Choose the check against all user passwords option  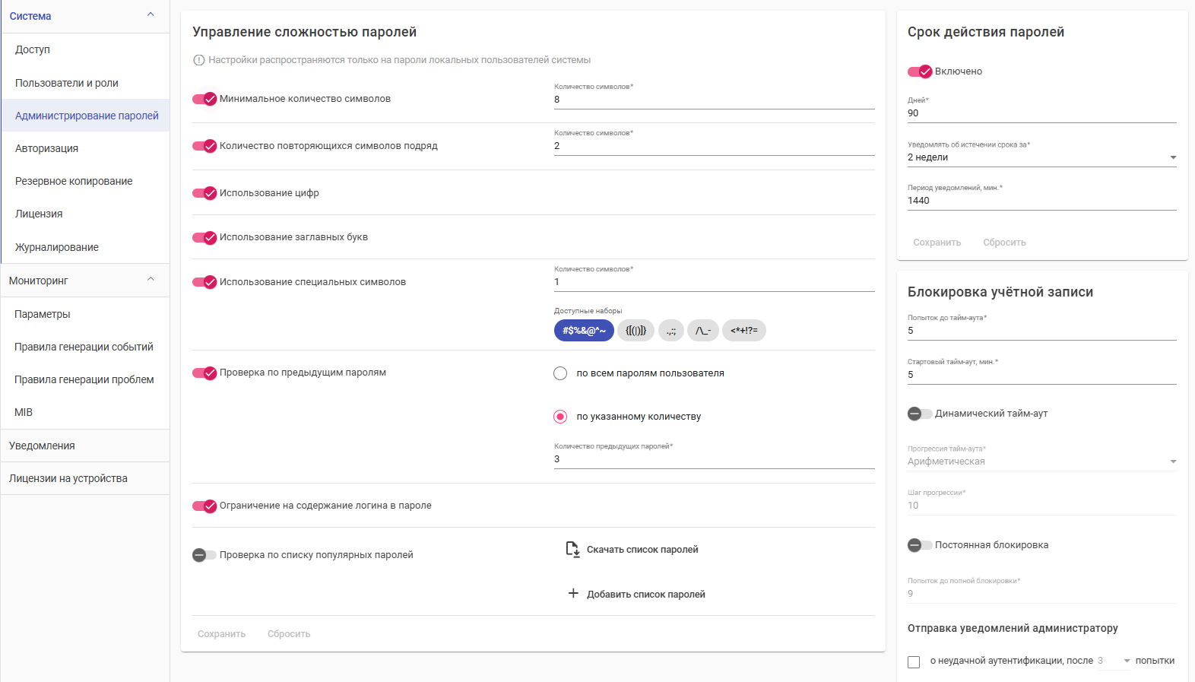[x=560, y=373]
